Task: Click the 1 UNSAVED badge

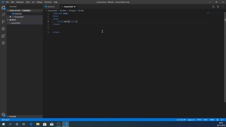Action: [x=26, y=11]
